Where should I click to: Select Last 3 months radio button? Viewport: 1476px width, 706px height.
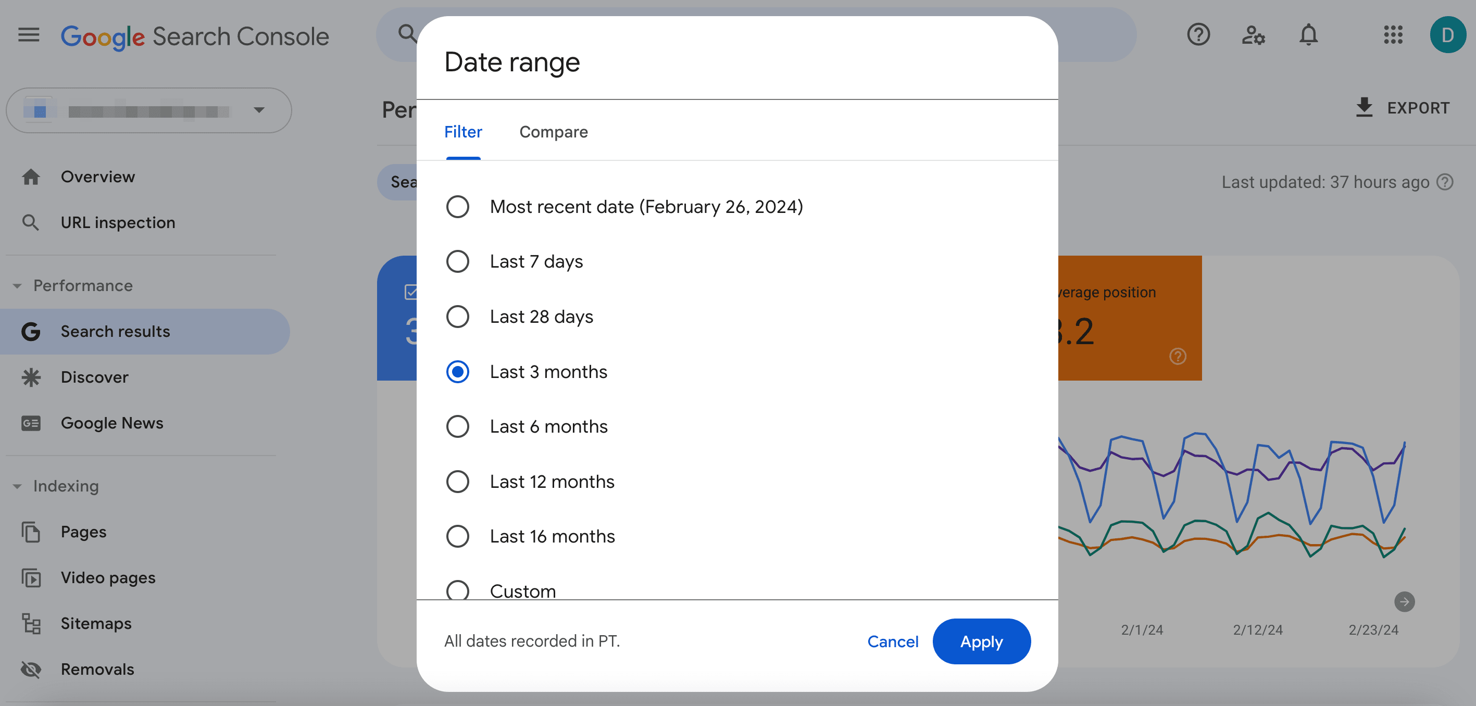pyautogui.click(x=458, y=371)
